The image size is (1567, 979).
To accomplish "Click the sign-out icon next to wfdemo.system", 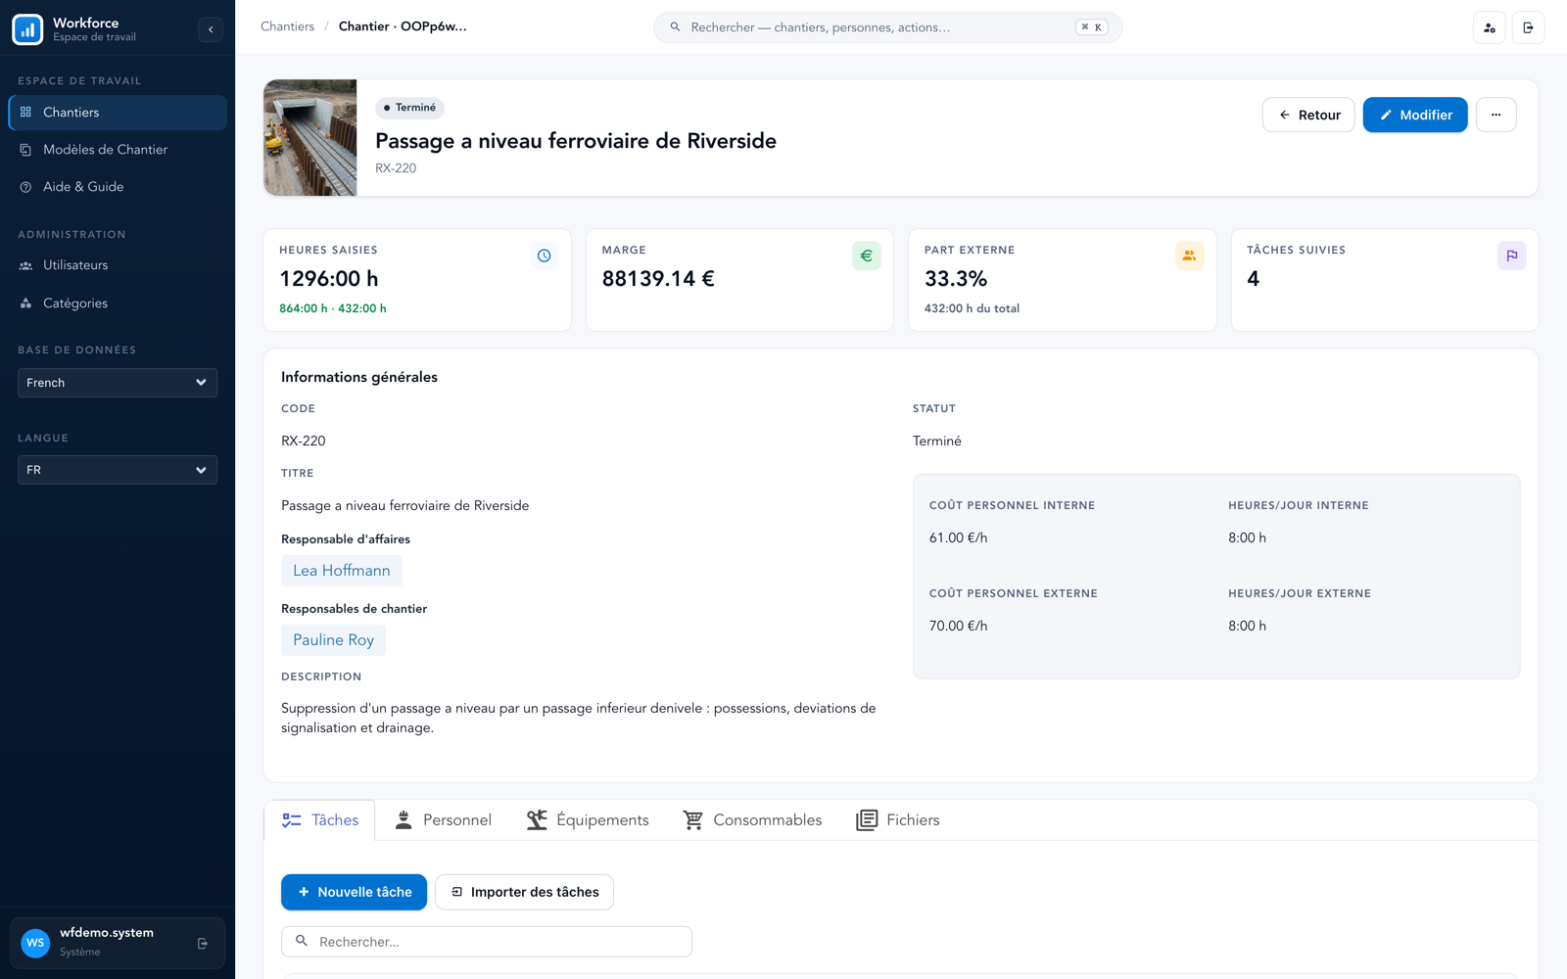I will pyautogui.click(x=203, y=944).
